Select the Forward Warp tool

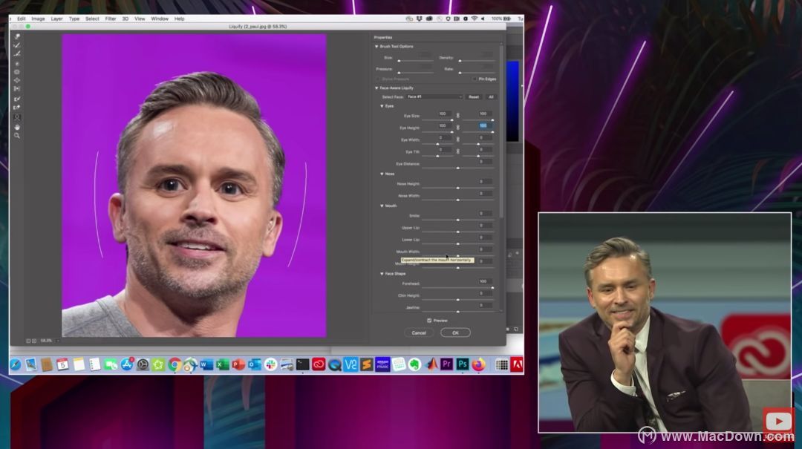click(17, 37)
